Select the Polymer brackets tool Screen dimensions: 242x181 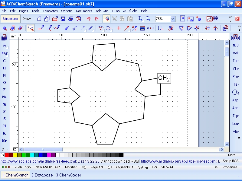click(x=160, y=28)
